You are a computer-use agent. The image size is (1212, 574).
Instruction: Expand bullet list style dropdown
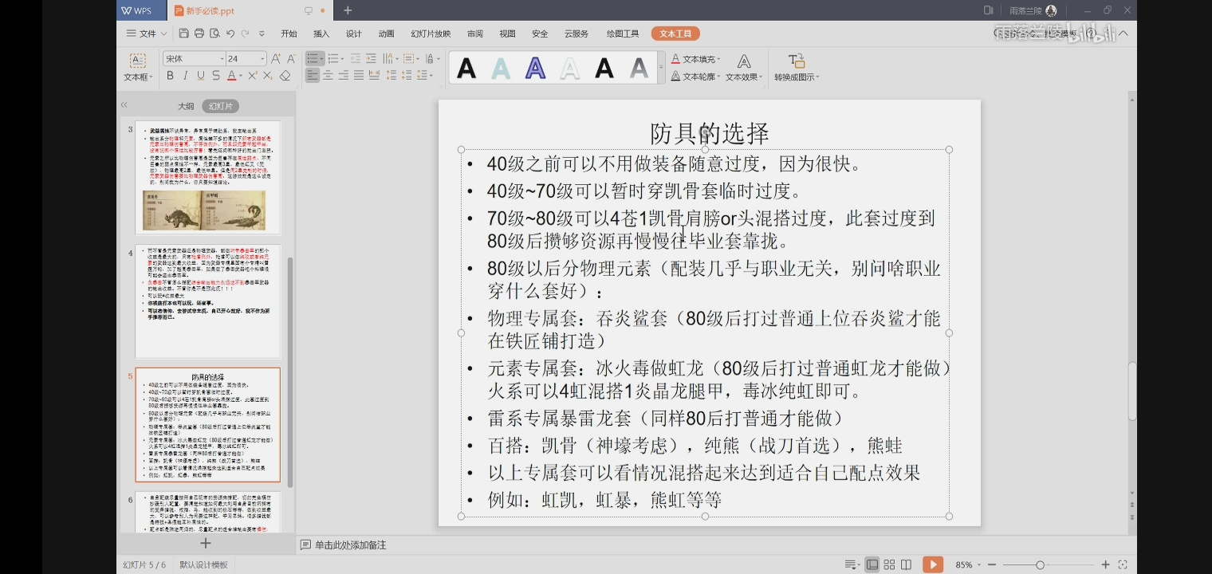pyautogui.click(x=322, y=59)
